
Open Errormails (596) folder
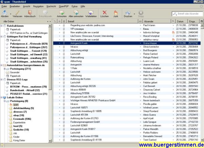click(22, 119)
